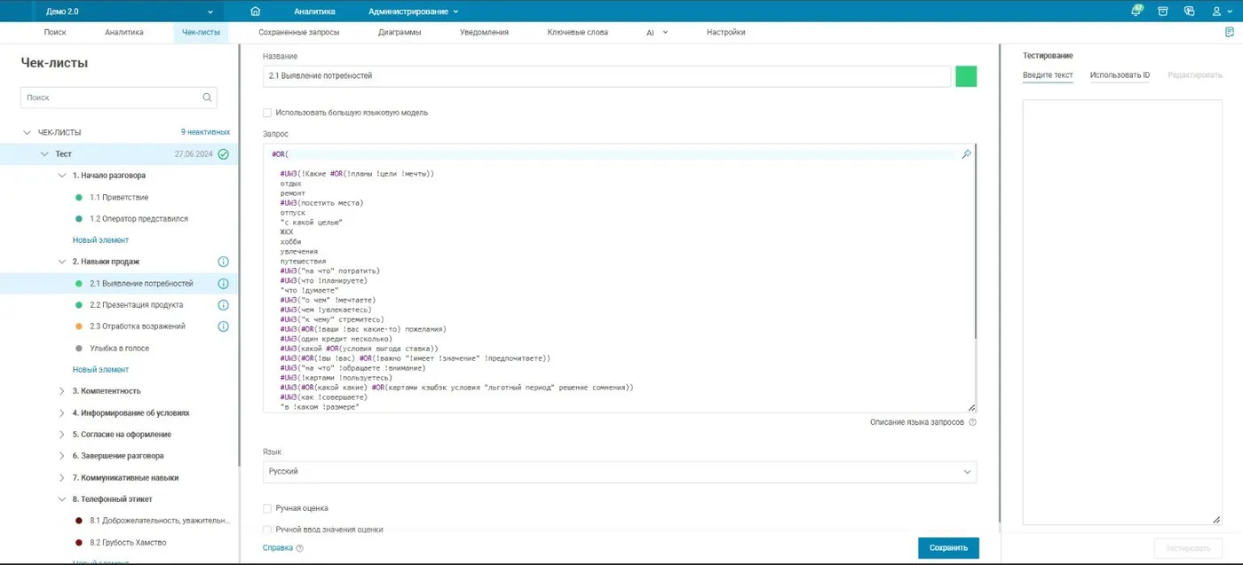Image resolution: width=1243 pixels, height=565 pixels.
Task: Click the Название field with 2.1 Выявление потребностей
Action: (607, 76)
